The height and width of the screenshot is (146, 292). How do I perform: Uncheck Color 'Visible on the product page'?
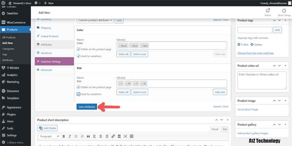(78, 49)
